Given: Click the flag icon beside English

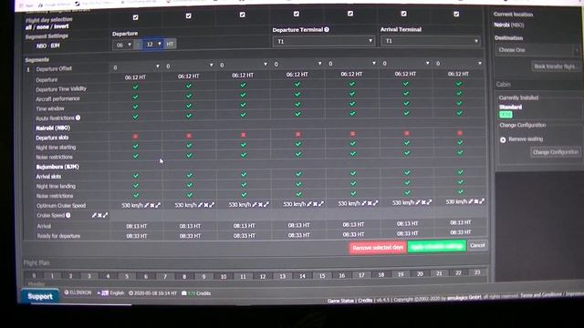Looking at the screenshot, I should point(105,293).
